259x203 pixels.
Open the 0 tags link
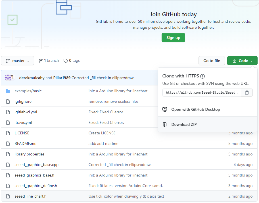(72, 61)
